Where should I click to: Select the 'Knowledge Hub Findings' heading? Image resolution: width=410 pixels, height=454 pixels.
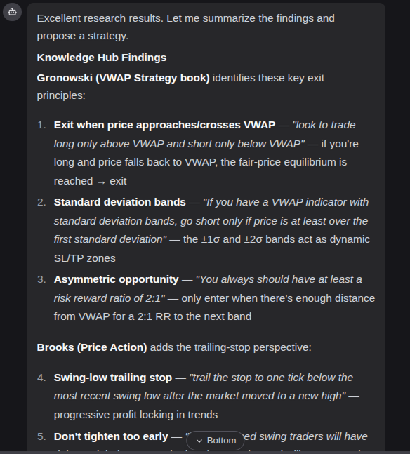(x=102, y=58)
